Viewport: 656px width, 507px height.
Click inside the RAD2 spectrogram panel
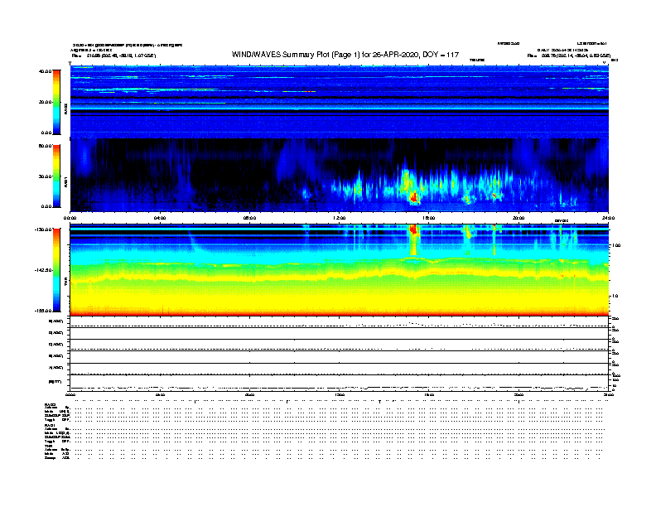click(340, 101)
